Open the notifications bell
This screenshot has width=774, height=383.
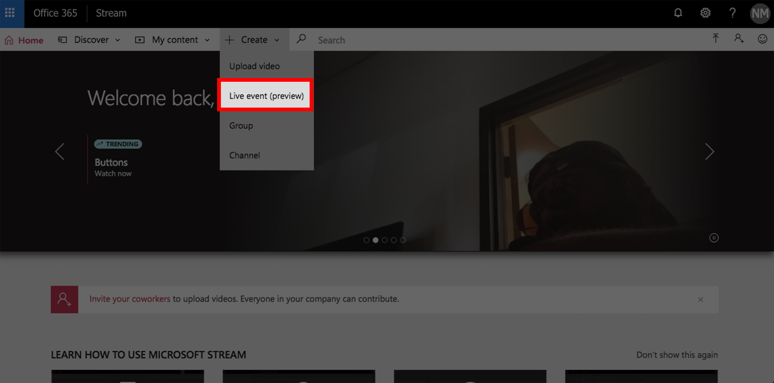click(678, 13)
